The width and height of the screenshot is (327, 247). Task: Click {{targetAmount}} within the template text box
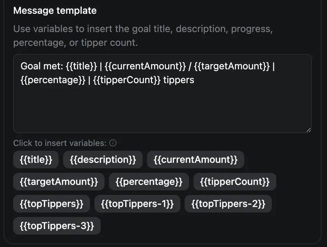[x=232, y=66]
